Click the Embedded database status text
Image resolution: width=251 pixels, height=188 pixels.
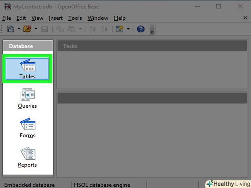click(x=29, y=185)
